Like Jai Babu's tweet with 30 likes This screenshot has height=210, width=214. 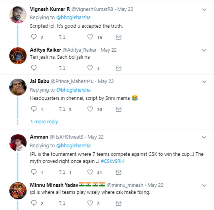(x=90, y=109)
